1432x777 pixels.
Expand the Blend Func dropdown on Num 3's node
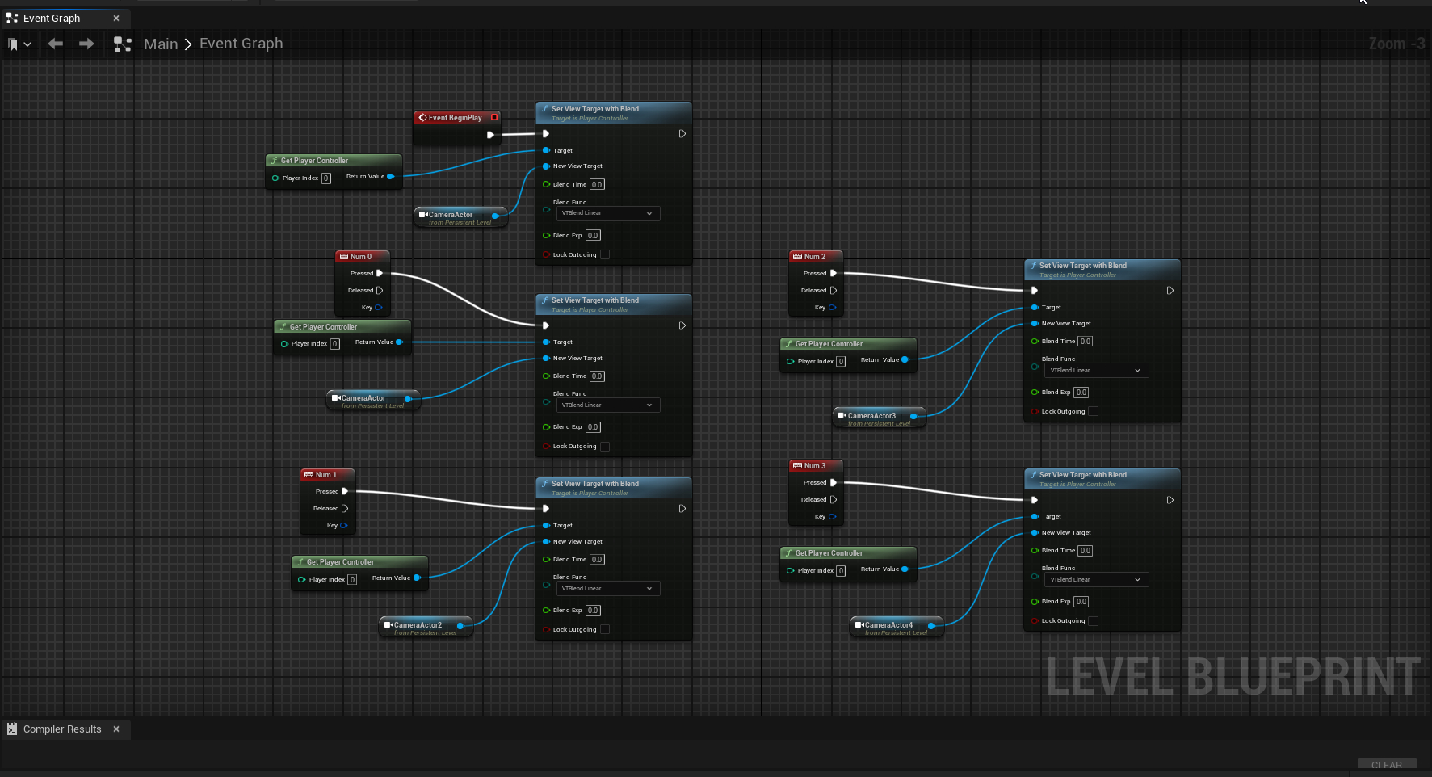(1095, 579)
